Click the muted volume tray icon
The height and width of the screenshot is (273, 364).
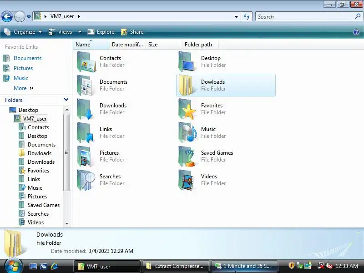pyautogui.click(x=329, y=266)
